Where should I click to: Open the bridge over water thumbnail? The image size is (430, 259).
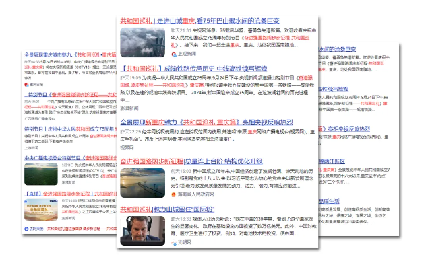pos(143,183)
